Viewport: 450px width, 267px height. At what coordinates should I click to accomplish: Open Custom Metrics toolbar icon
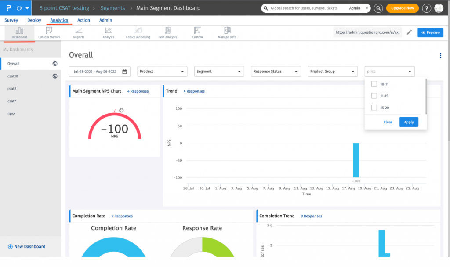click(x=49, y=32)
